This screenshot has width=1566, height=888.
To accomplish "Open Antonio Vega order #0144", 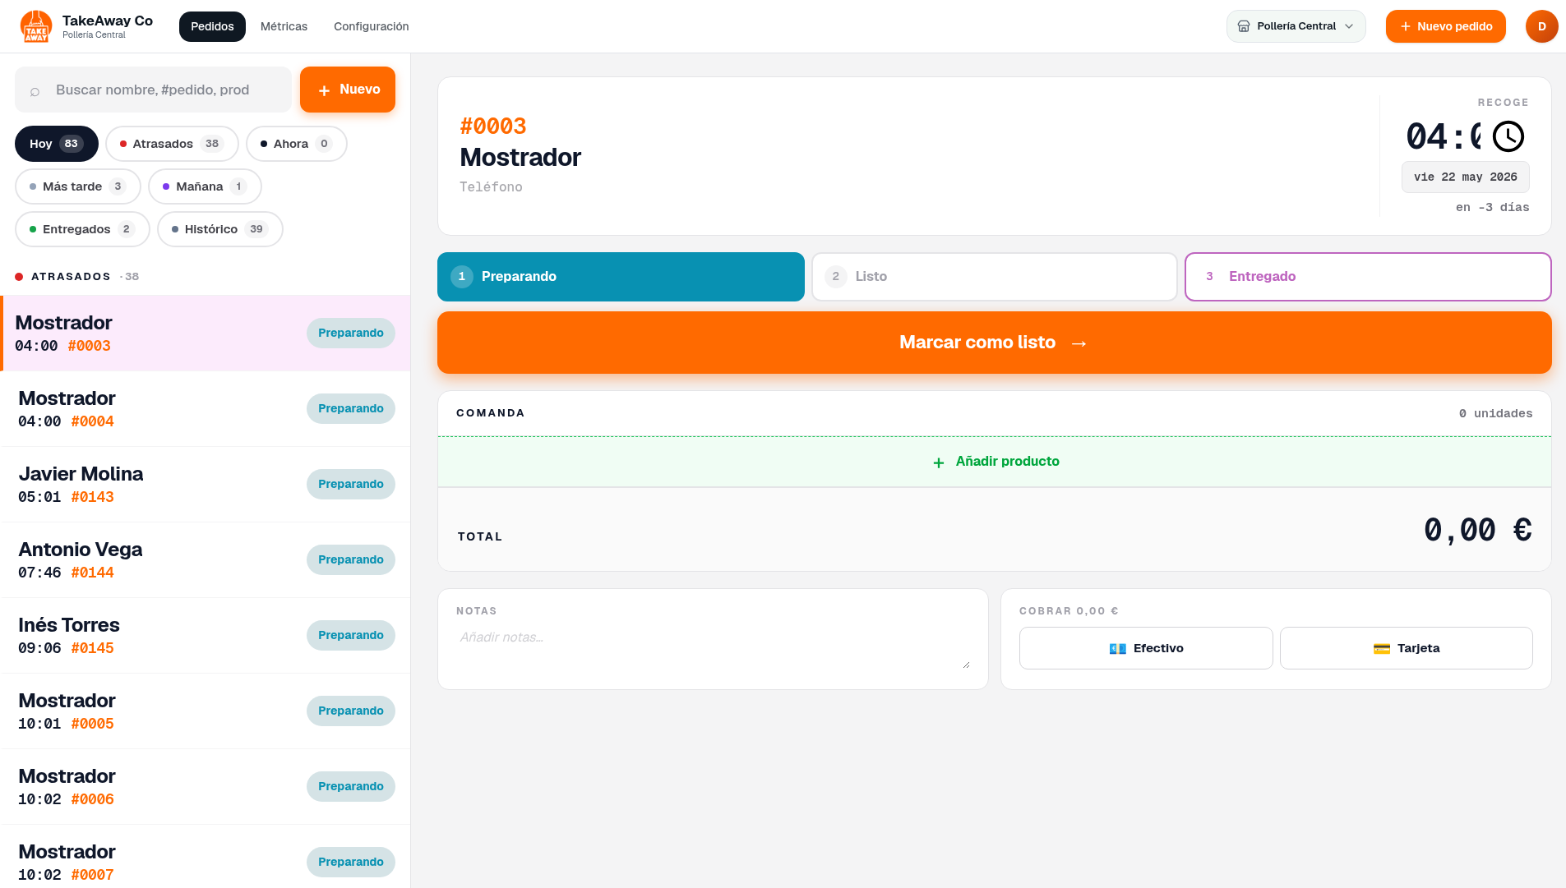I will 206,559.
